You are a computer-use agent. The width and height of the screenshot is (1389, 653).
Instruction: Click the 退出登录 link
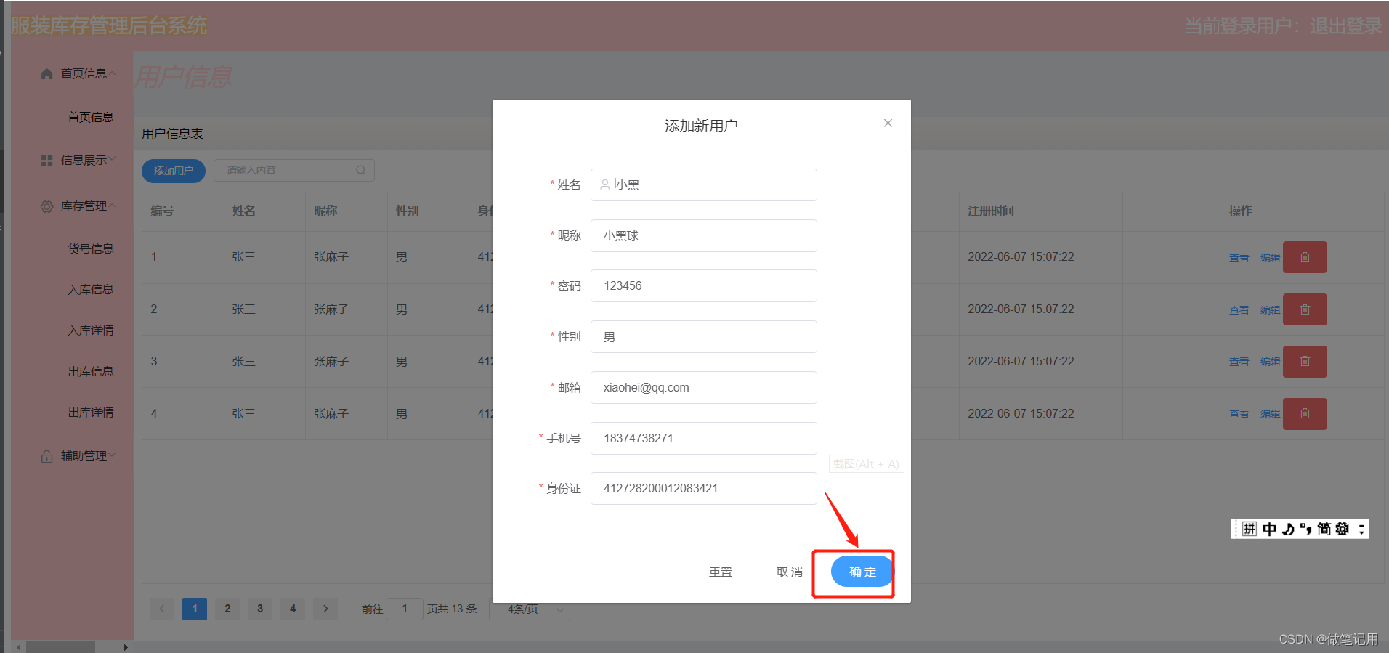pos(1345,26)
